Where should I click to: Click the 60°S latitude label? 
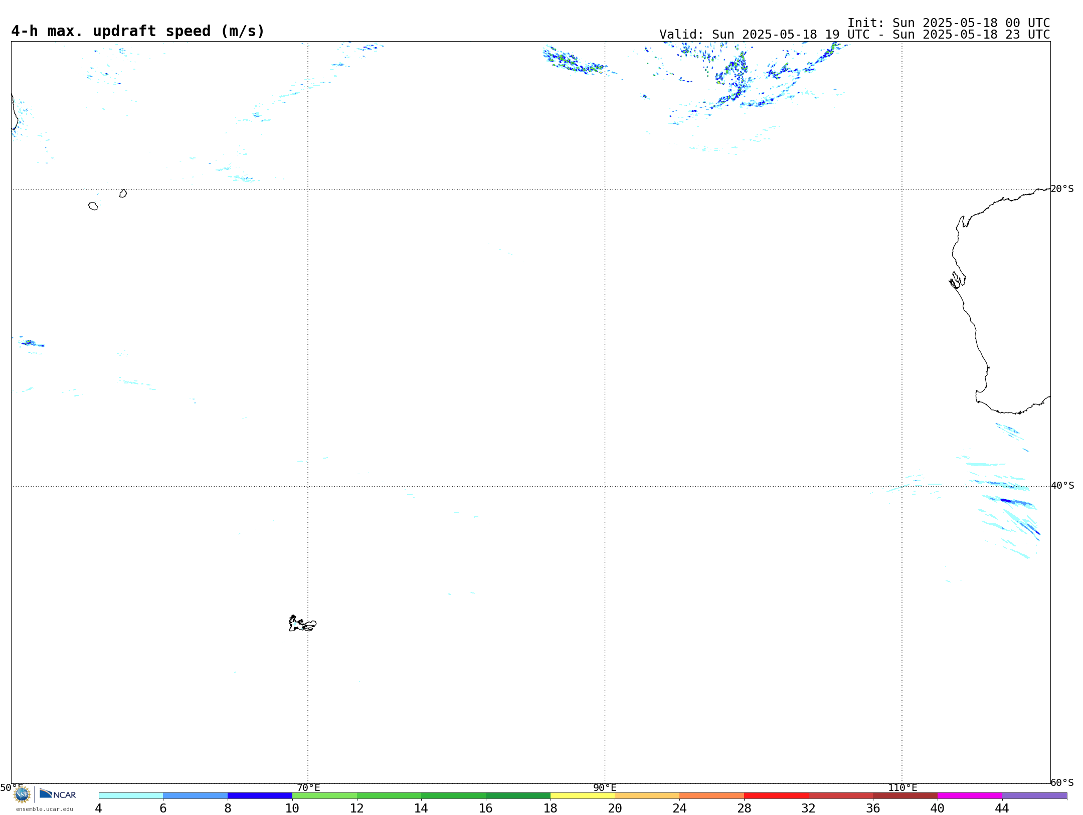(x=1062, y=782)
